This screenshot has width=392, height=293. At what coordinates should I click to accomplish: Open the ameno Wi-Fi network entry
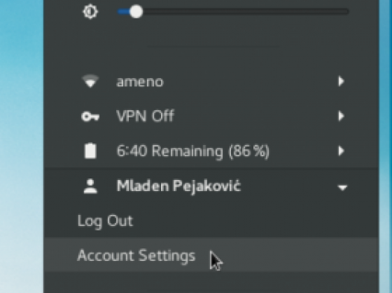[x=211, y=82]
